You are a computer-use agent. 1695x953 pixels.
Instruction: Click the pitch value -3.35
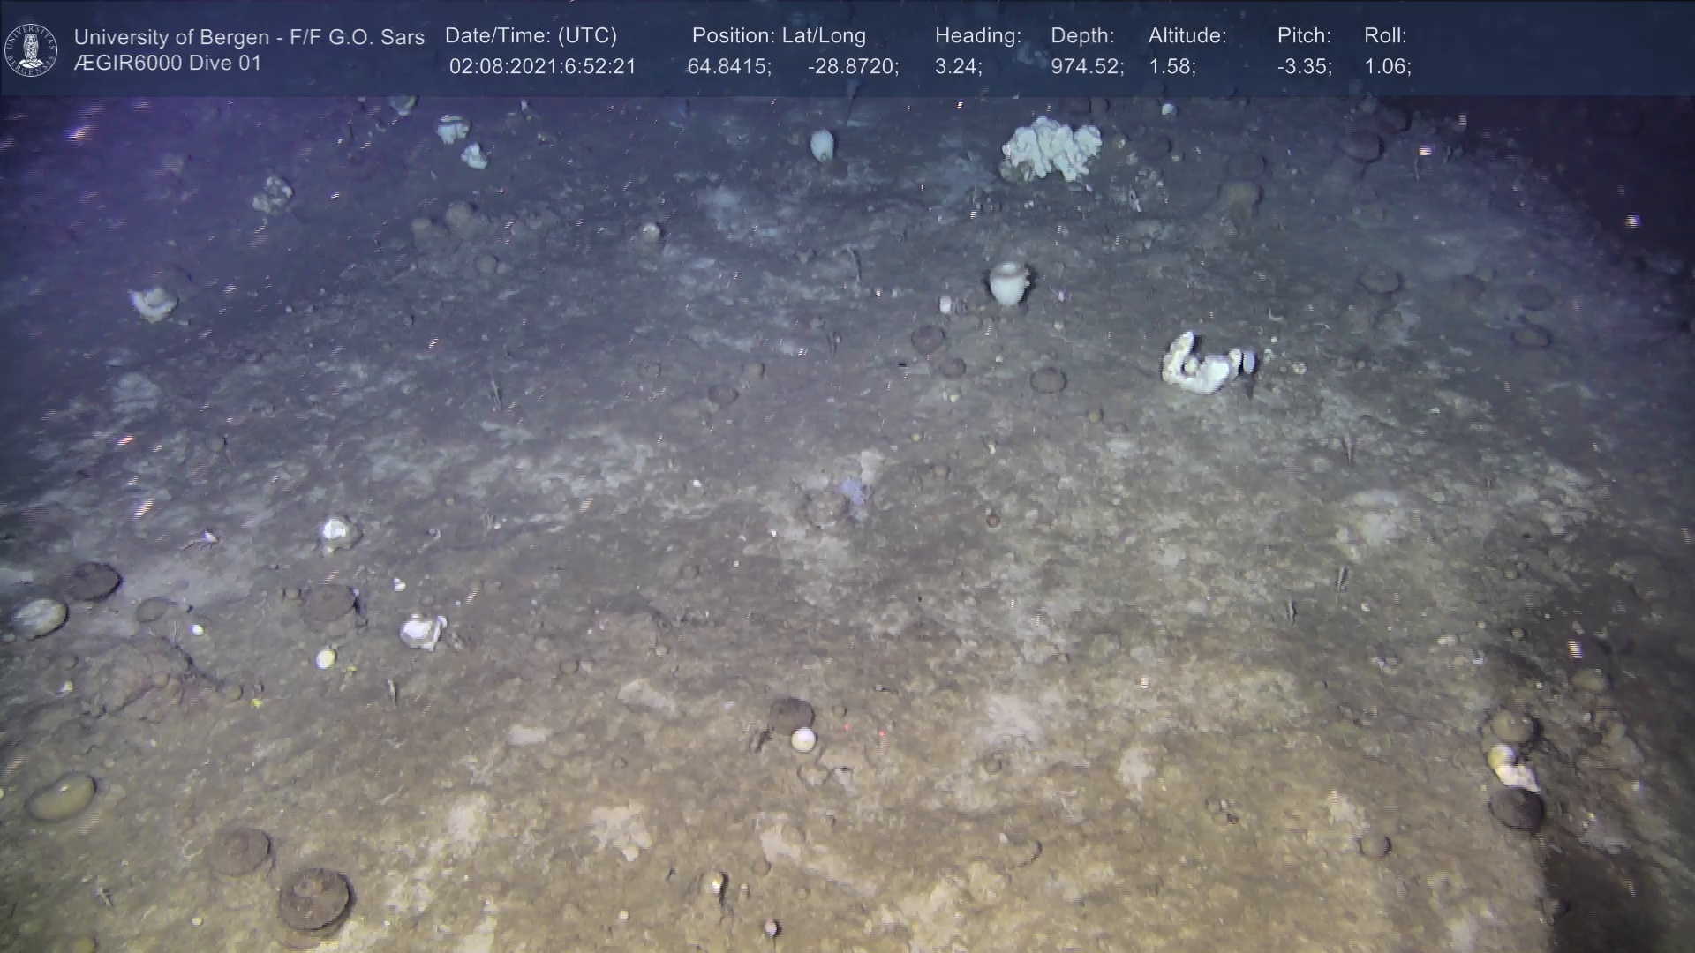[1304, 66]
